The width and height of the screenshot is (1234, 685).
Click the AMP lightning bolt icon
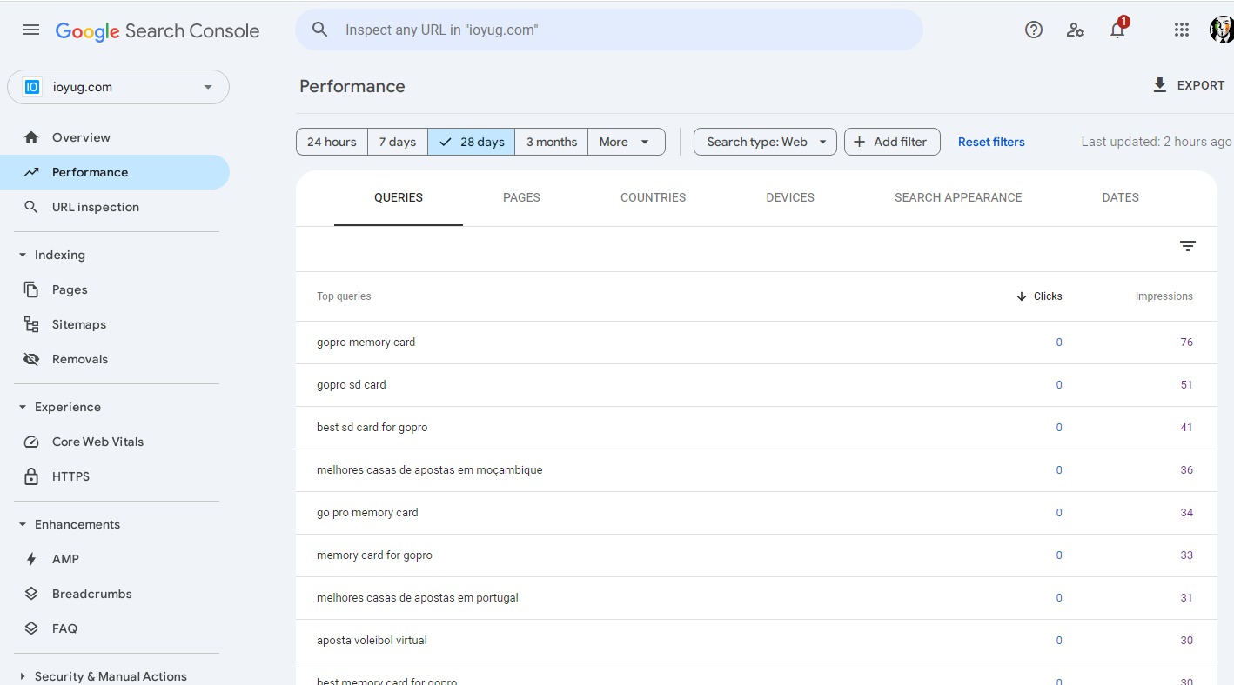31,559
